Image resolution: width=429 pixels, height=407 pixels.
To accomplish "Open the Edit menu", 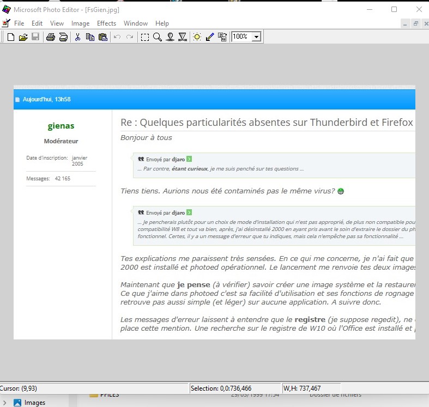I will pyautogui.click(x=37, y=23).
